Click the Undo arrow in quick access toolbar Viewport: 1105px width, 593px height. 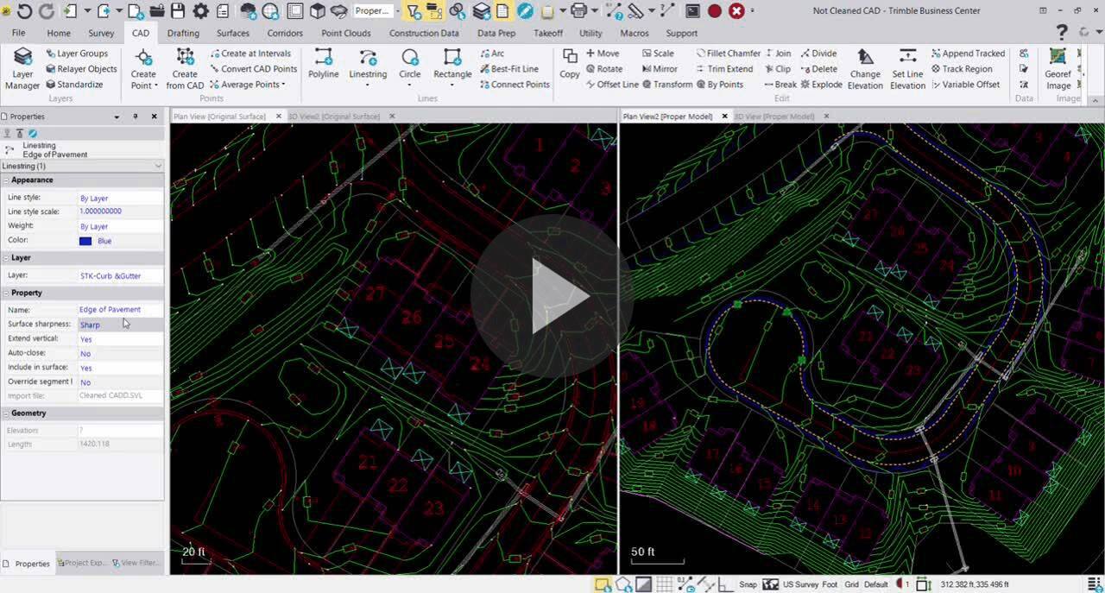click(24, 11)
